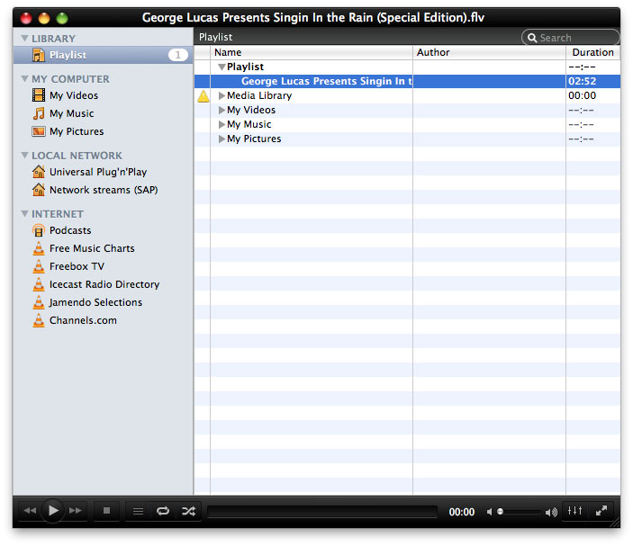Click the Free Music Charts cone icon
The width and height of the screenshot is (633, 546).
(39, 248)
